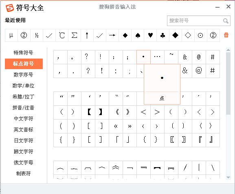Screen dimensions: 235x194
Task: Insert the ellipsis symbol from the grid
Action: [x=157, y=57]
